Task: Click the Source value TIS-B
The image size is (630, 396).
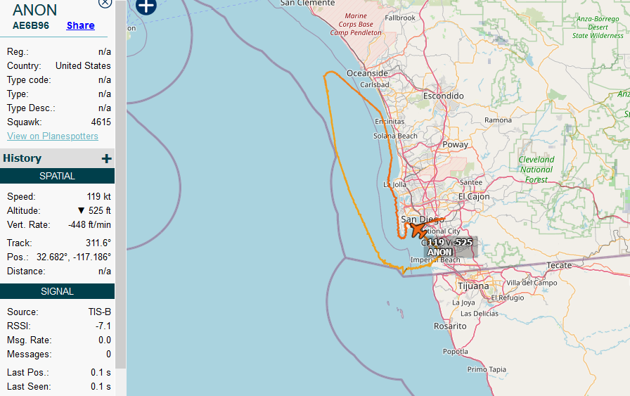Action: 100,312
